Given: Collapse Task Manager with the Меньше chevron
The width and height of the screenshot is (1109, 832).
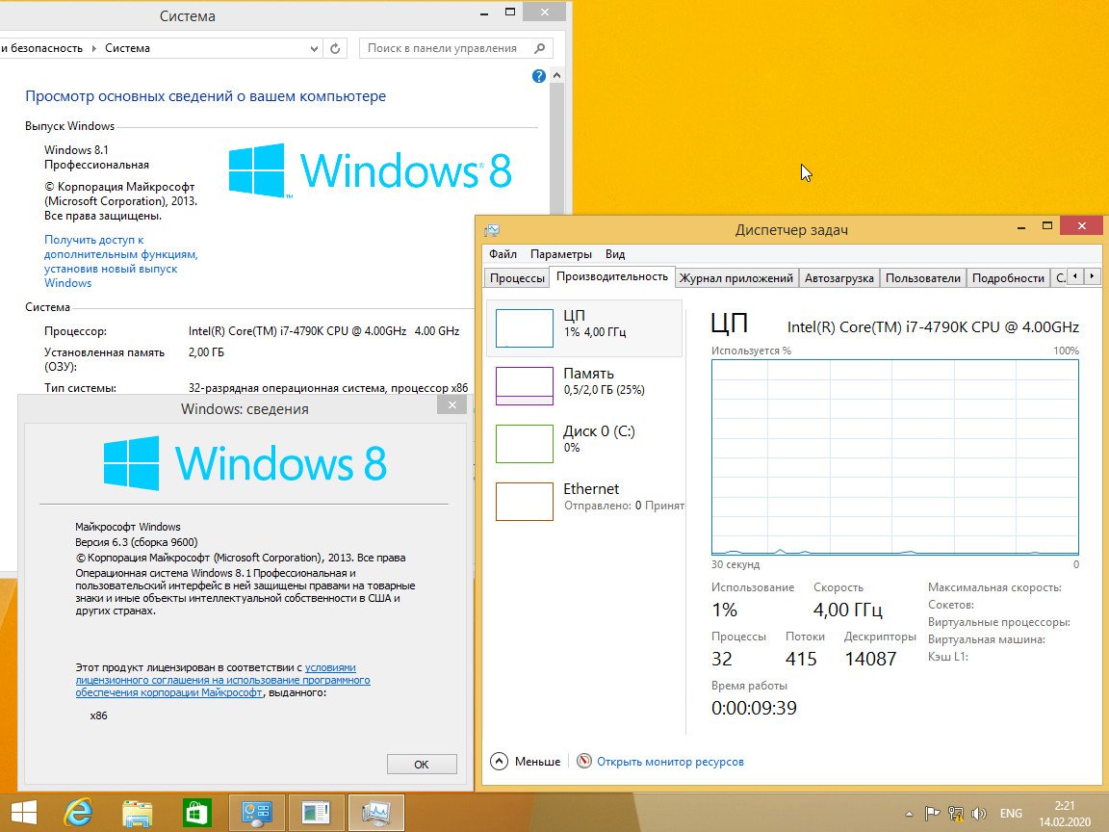Looking at the screenshot, I should [x=499, y=761].
